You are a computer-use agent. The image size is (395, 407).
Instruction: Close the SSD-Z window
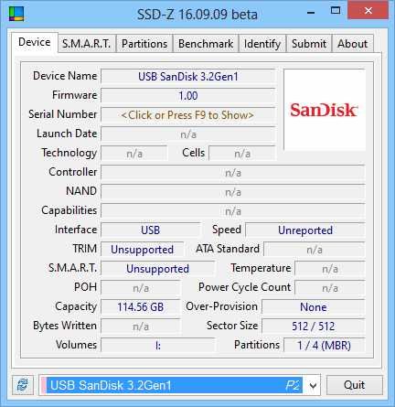coord(368,11)
